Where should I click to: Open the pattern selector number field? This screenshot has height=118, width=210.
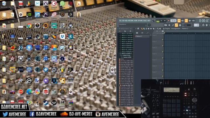pos(196,25)
